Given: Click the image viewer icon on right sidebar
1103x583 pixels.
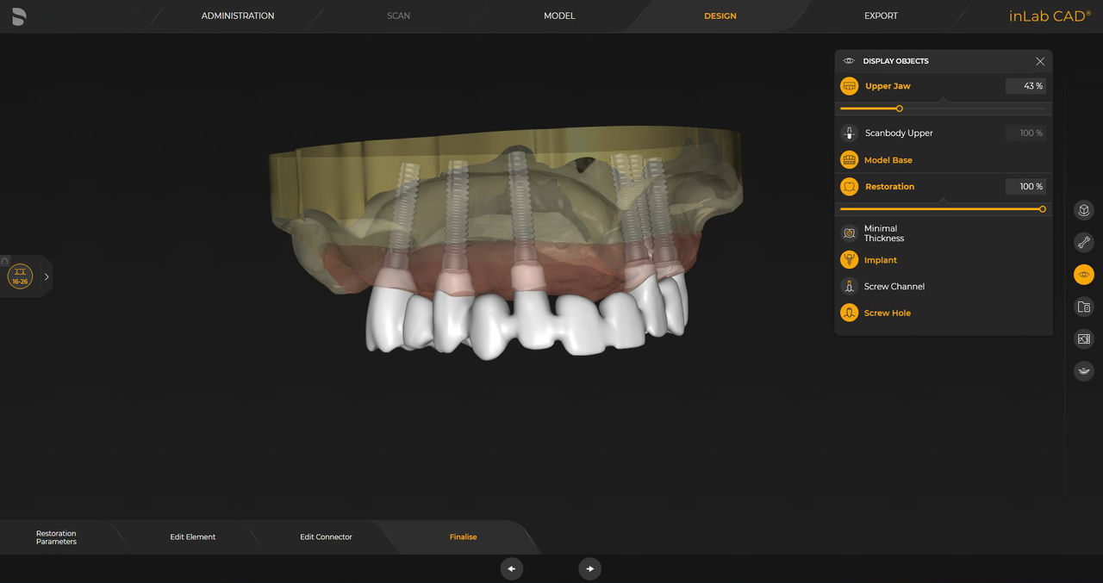Looking at the screenshot, I should coord(1083,338).
